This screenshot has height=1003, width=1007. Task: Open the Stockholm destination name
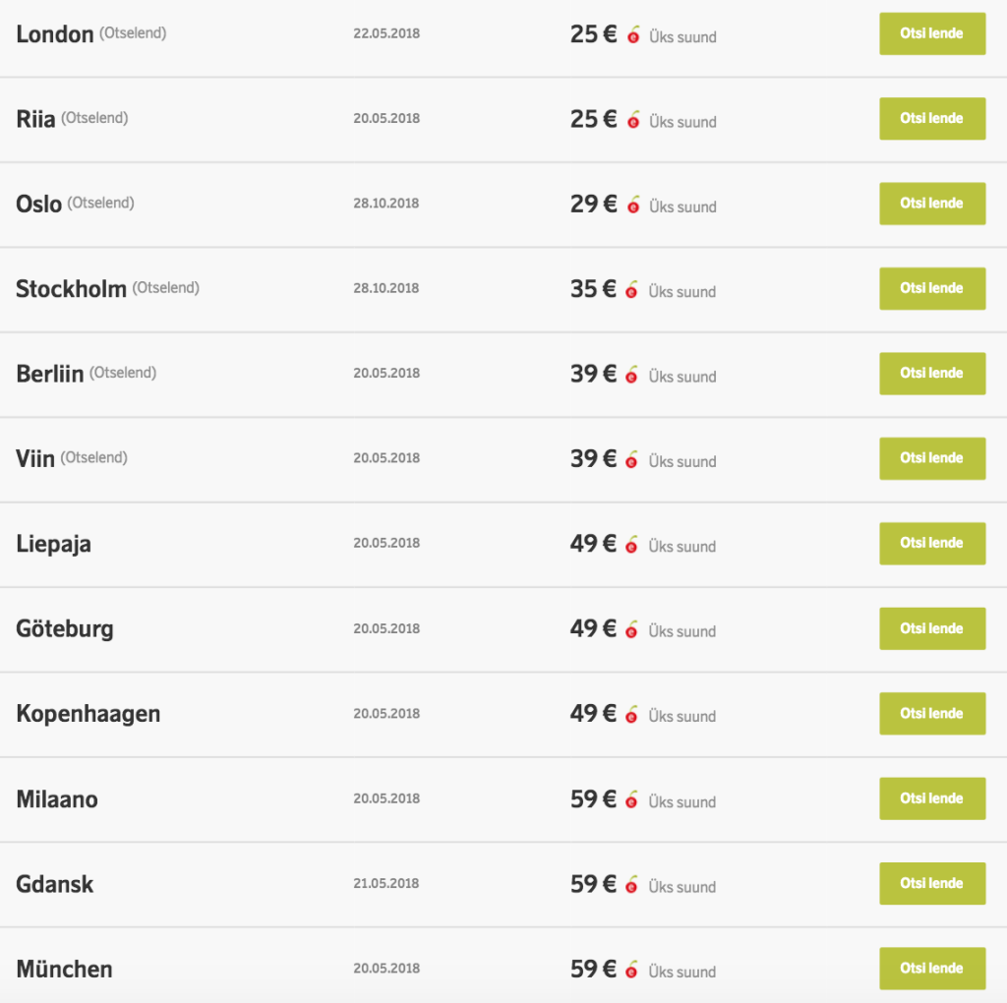(71, 289)
